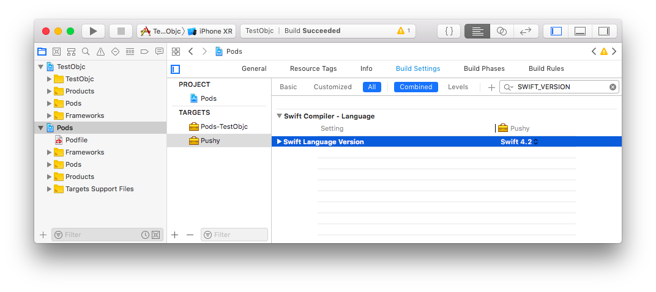Switch to the Build Settings tab
The width and height of the screenshot is (656, 292).
418,68
